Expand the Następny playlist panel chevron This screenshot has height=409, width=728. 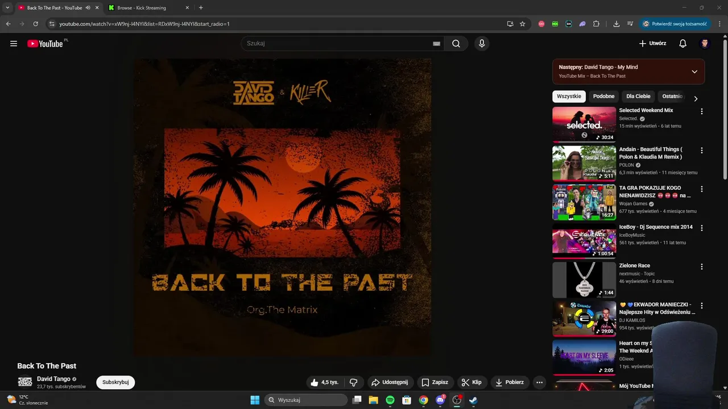pos(694,72)
